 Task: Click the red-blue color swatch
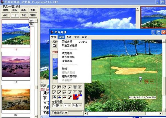(x=78, y=97)
